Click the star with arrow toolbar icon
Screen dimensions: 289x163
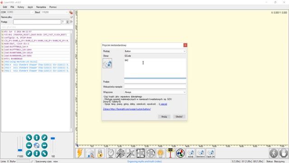(x=131, y=153)
